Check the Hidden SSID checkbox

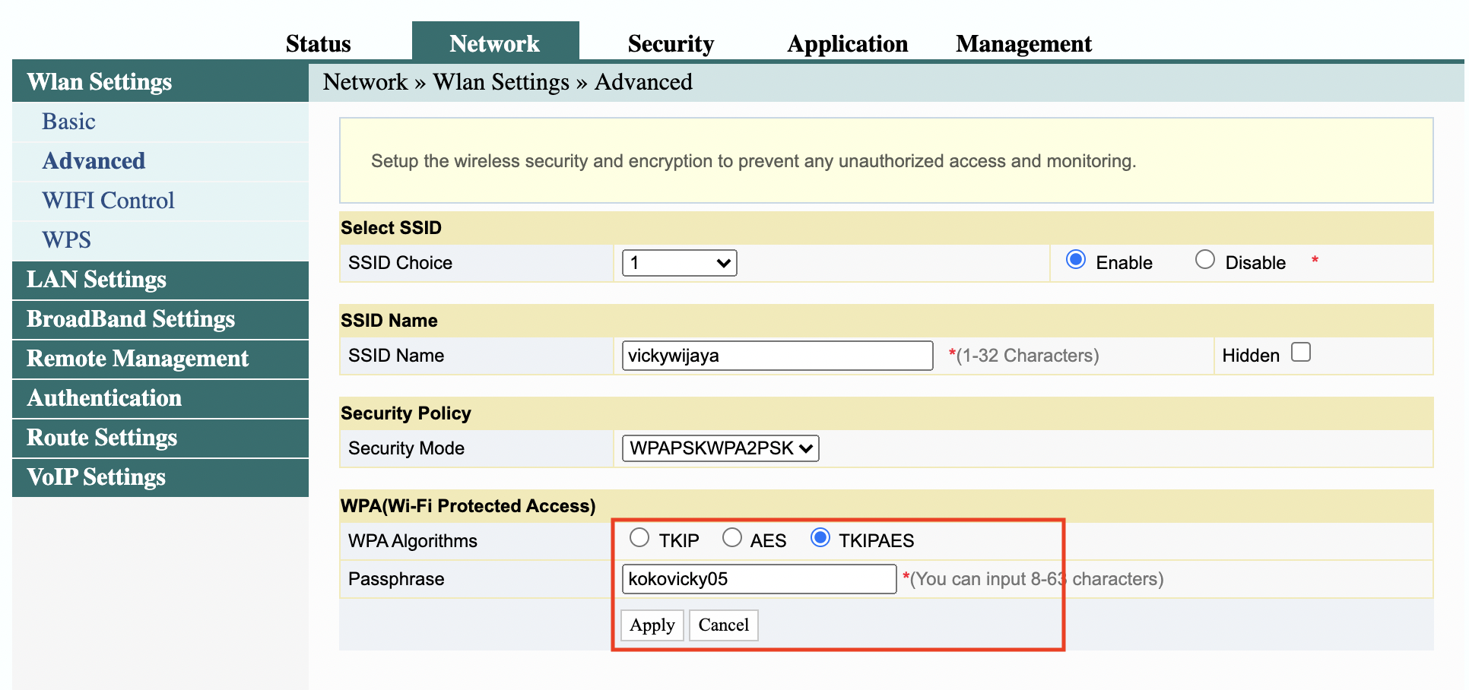[x=1301, y=352]
